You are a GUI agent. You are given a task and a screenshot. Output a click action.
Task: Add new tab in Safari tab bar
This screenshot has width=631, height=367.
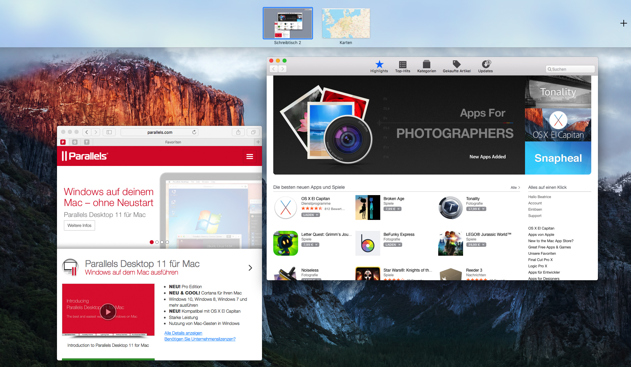coord(258,142)
